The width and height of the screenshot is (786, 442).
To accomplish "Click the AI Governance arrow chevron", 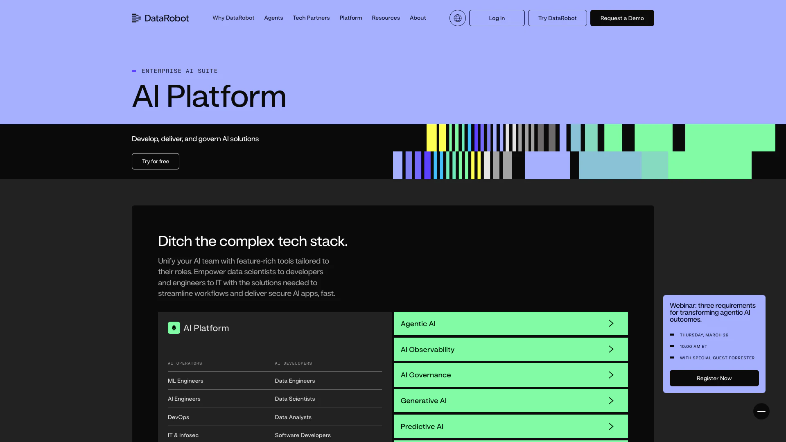I will [x=611, y=375].
